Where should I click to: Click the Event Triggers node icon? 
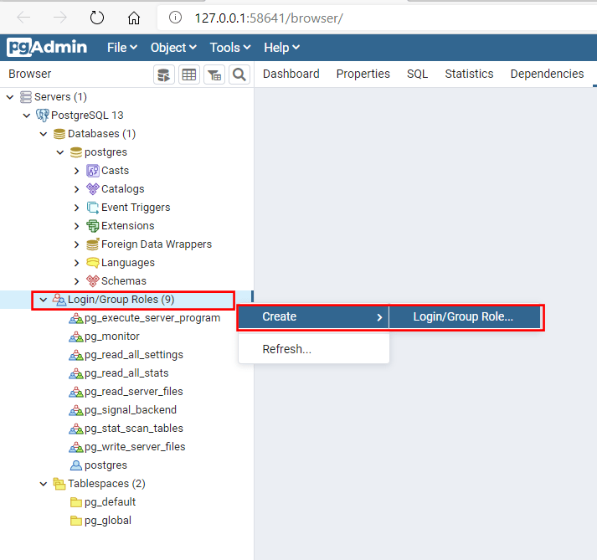92,208
